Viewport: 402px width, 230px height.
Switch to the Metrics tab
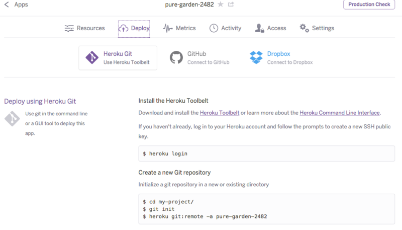point(179,28)
